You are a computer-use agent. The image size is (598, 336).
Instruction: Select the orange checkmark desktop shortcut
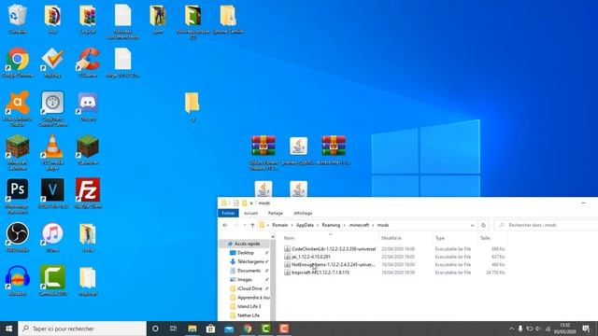(x=52, y=63)
